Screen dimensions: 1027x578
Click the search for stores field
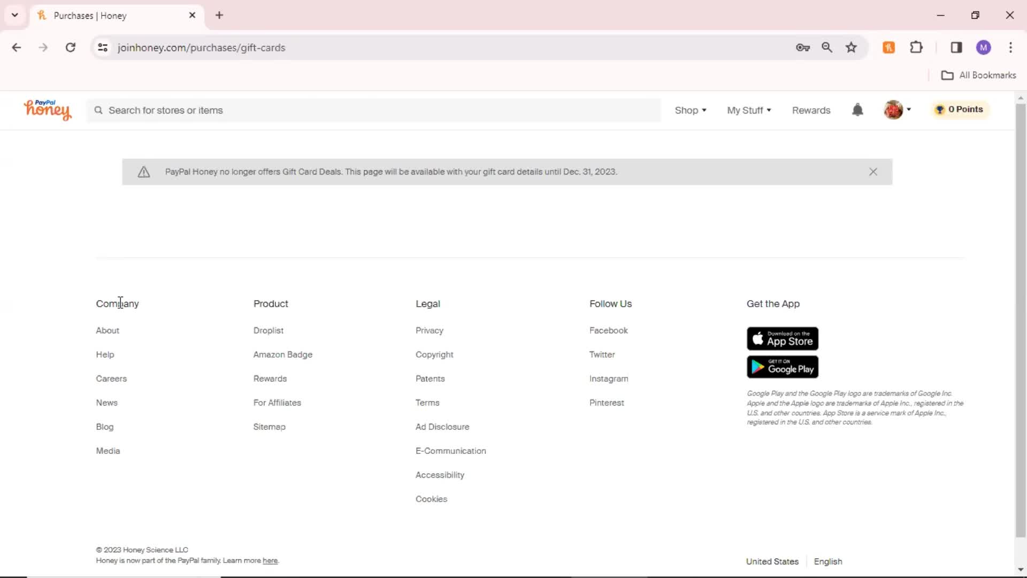[x=374, y=110]
